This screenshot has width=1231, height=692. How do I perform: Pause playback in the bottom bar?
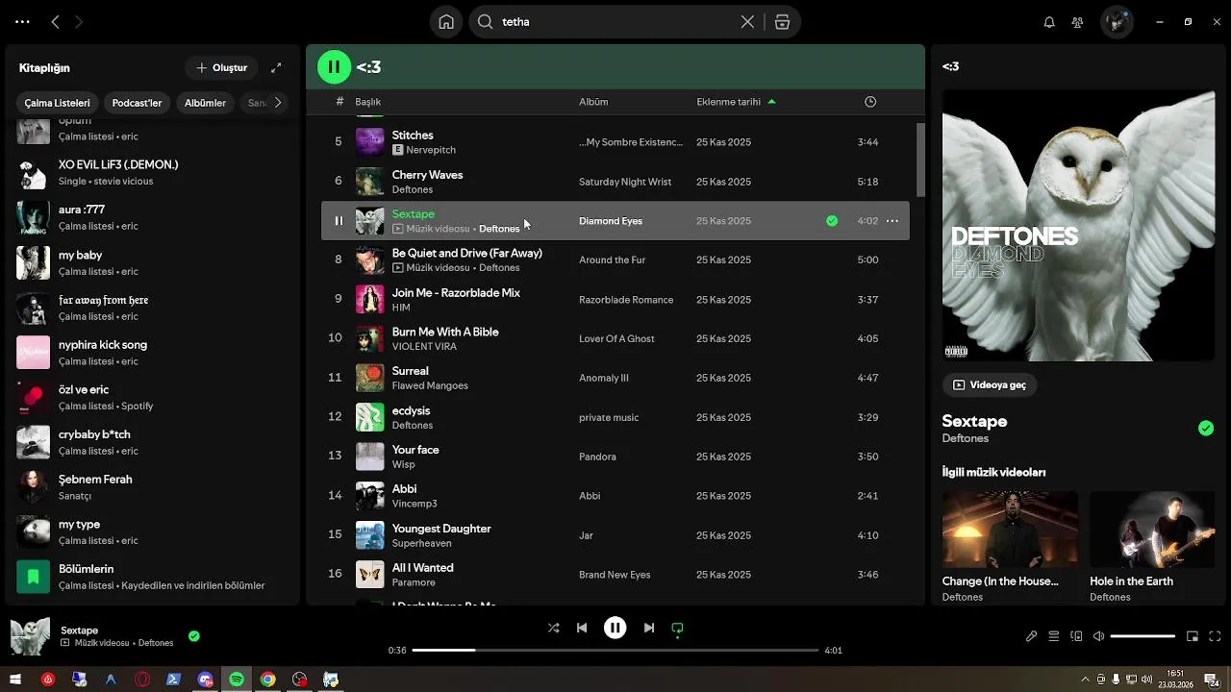coord(615,628)
